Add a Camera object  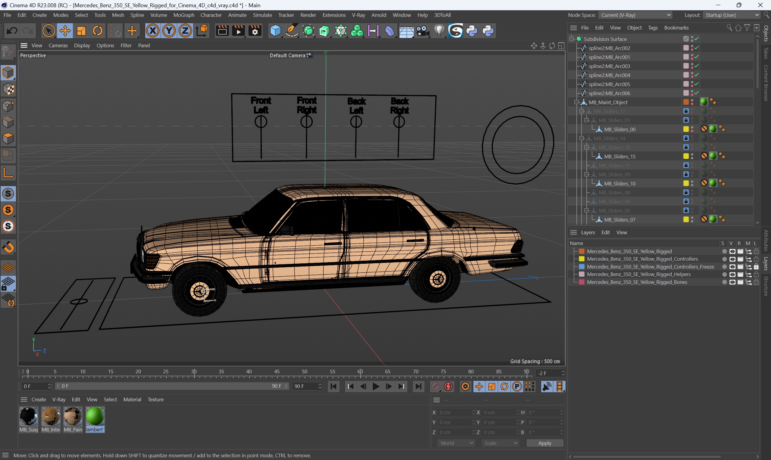[422, 31]
